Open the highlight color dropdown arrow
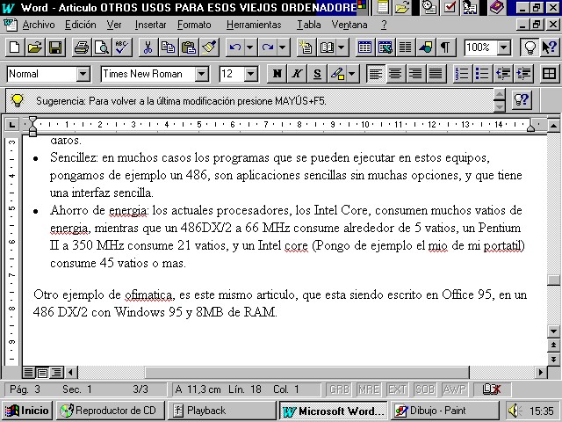 pos(352,74)
